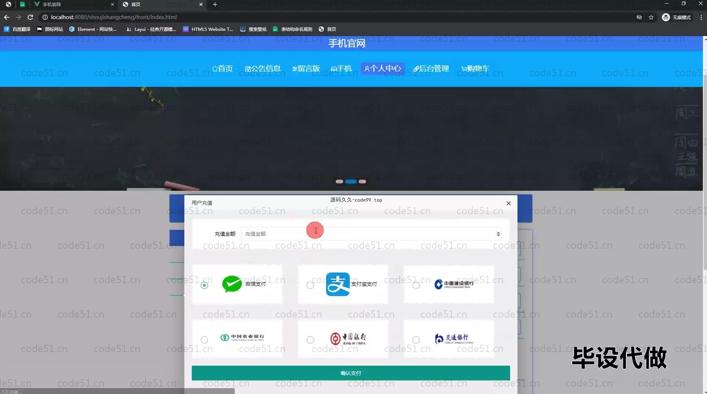Viewport: 707px width, 394px height.
Task: Click the WeChat Pay green logo
Action: [x=232, y=284]
